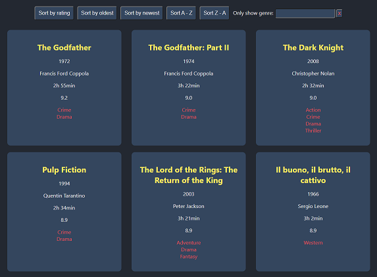Click director Christopher Nolan

click(x=313, y=74)
